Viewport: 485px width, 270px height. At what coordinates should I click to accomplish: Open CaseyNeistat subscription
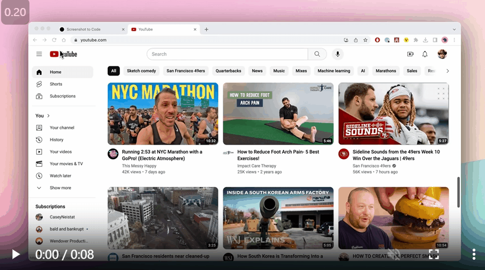point(63,217)
